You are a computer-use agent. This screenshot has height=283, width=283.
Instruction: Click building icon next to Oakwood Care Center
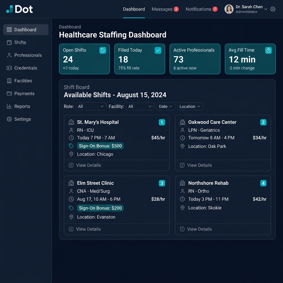coord(182,122)
